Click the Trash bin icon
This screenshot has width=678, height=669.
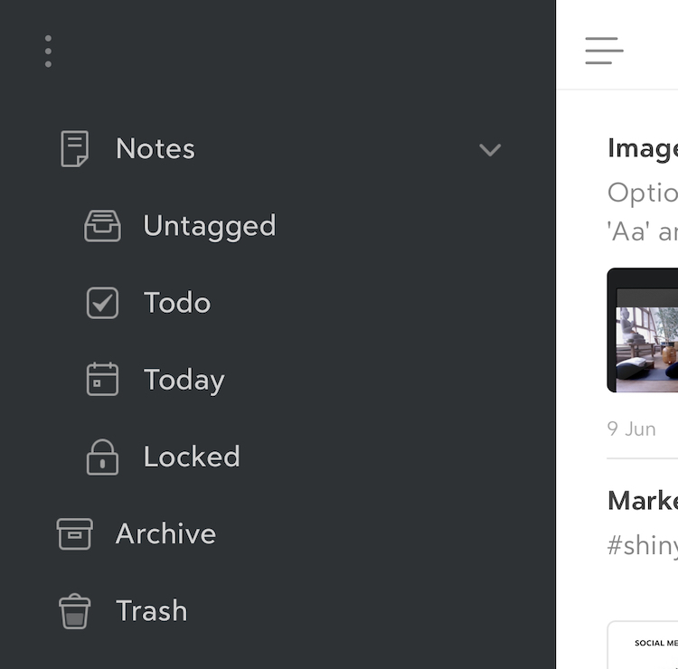point(74,611)
